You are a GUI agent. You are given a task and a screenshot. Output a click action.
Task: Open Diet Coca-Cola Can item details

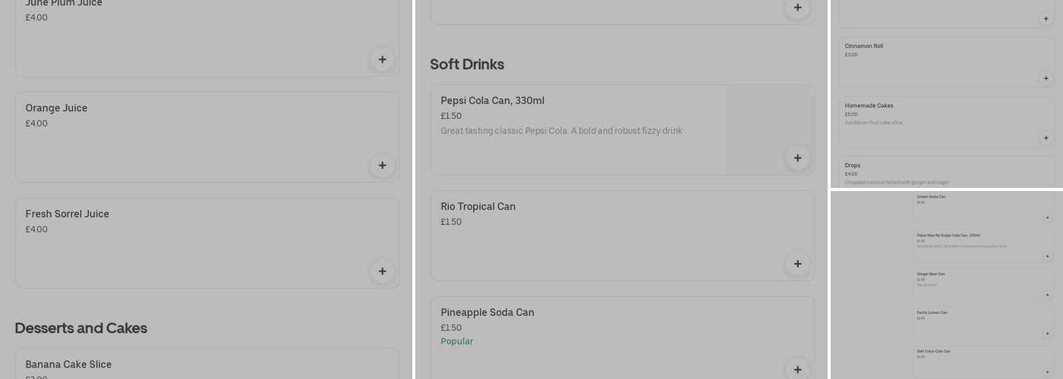pyautogui.click(x=933, y=351)
